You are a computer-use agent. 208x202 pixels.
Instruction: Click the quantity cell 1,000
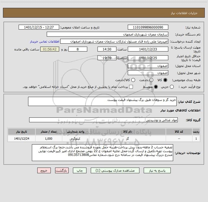click(49, 139)
